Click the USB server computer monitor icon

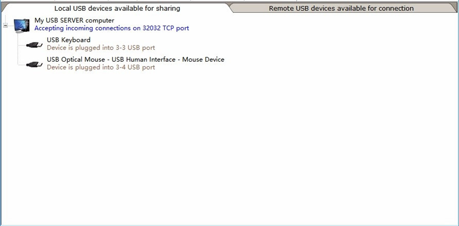22,25
